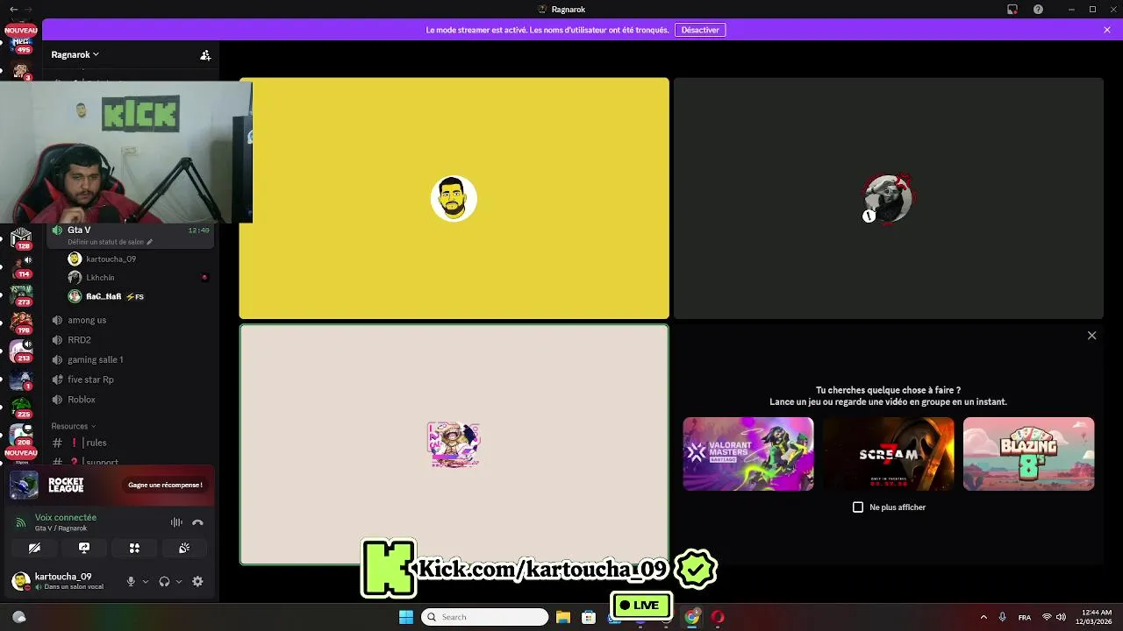Open server with 225 notification badge

coord(21,407)
